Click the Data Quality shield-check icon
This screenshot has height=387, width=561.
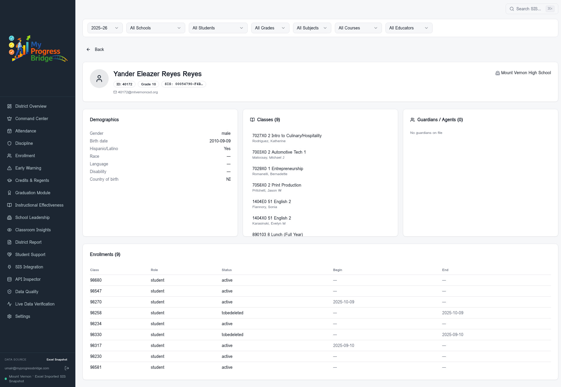9,292
